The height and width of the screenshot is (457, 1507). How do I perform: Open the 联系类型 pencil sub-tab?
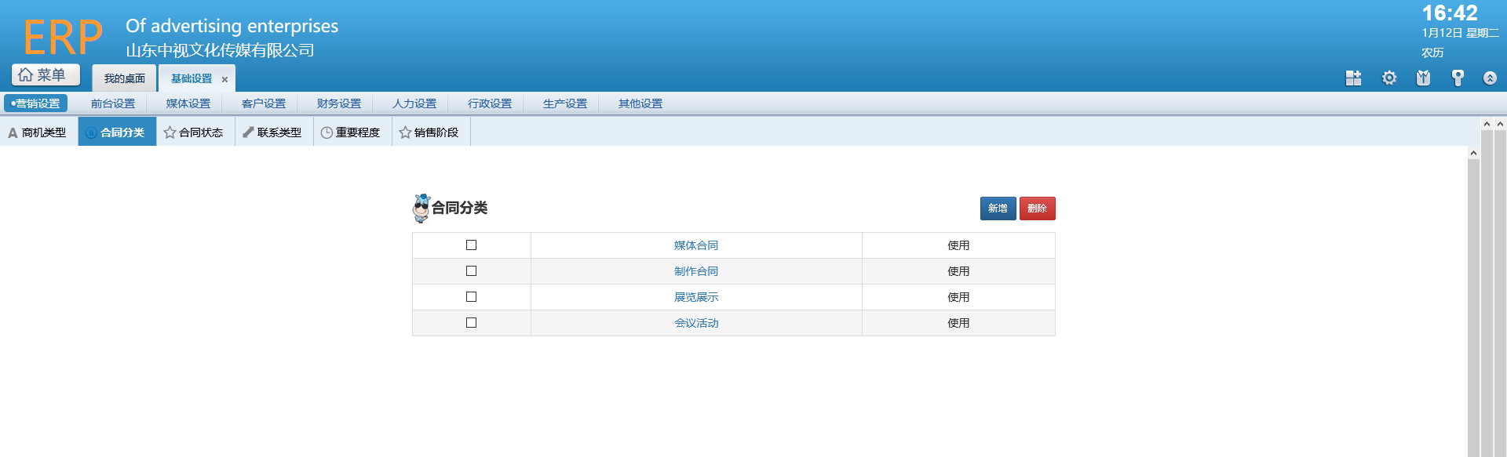pyautogui.click(x=274, y=132)
